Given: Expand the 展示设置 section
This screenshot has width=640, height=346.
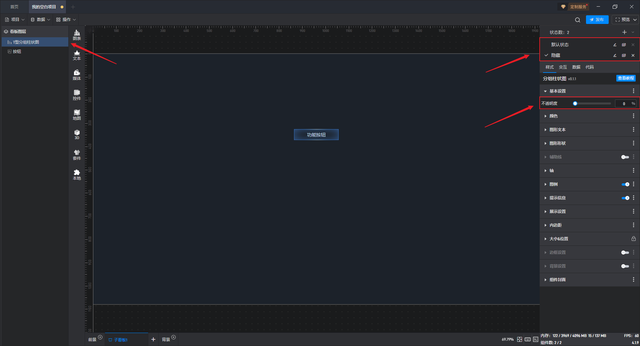Looking at the screenshot, I should (x=545, y=212).
